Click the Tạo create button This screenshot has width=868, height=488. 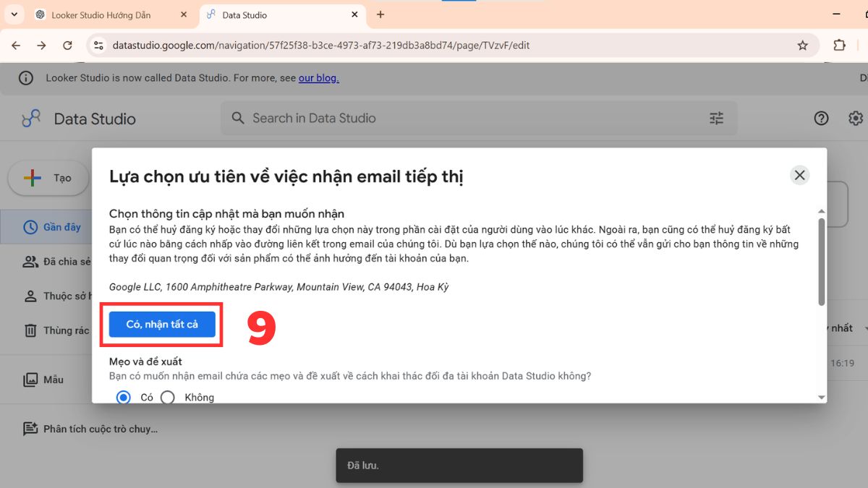tap(48, 178)
